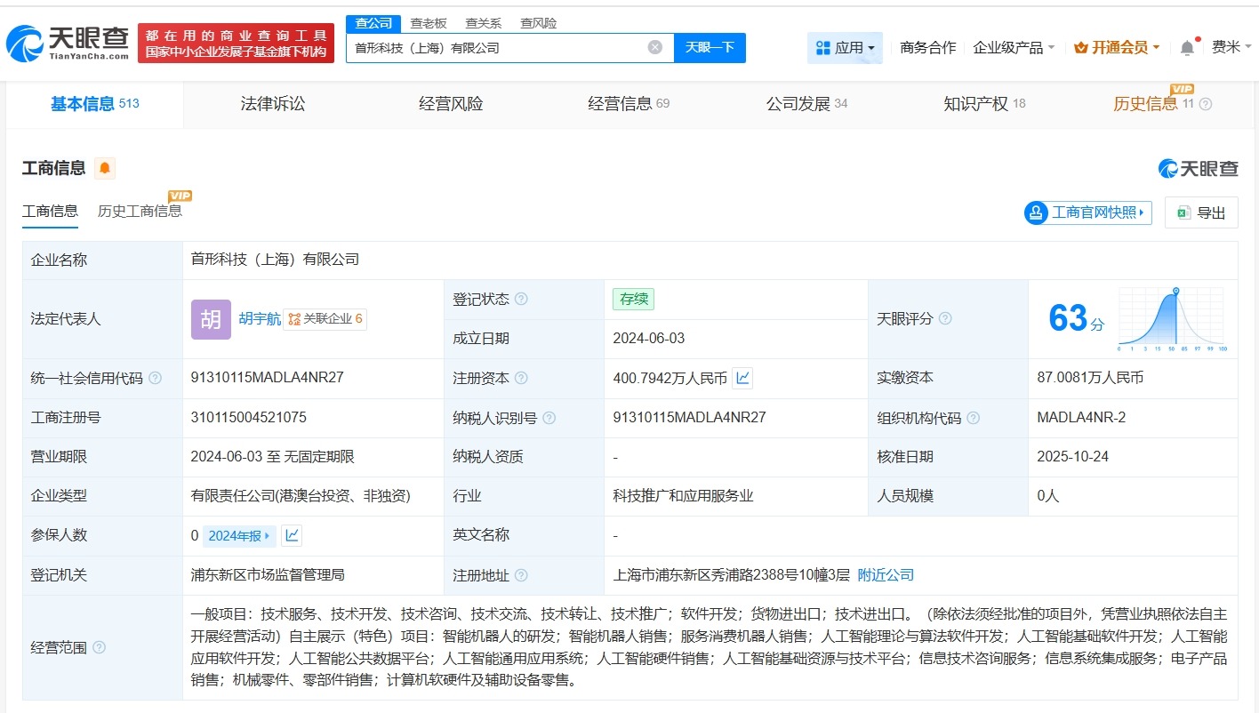Click the export icon on 导出 button

[1183, 212]
